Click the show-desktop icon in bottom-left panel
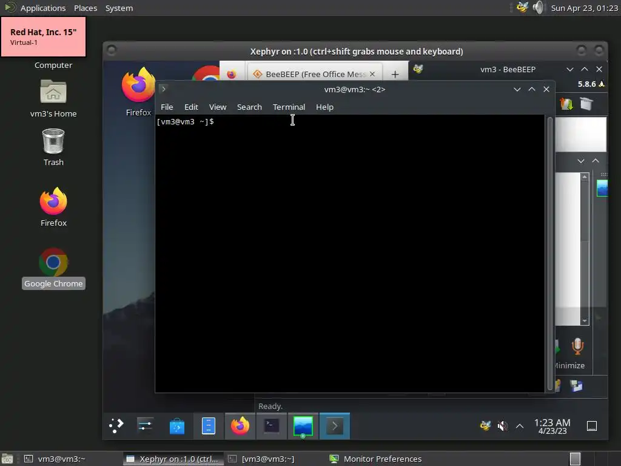 click(x=7, y=459)
